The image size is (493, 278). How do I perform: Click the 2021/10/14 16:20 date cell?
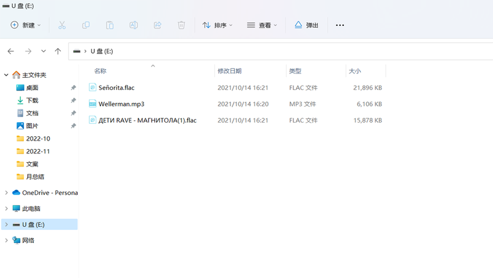pyautogui.click(x=243, y=104)
